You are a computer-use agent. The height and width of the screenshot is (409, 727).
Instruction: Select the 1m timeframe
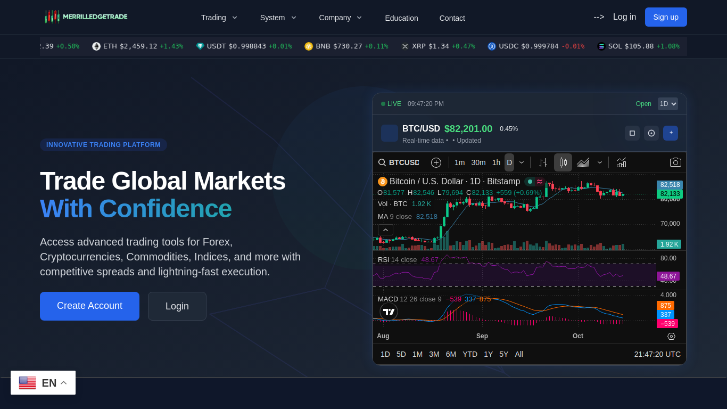click(x=460, y=162)
